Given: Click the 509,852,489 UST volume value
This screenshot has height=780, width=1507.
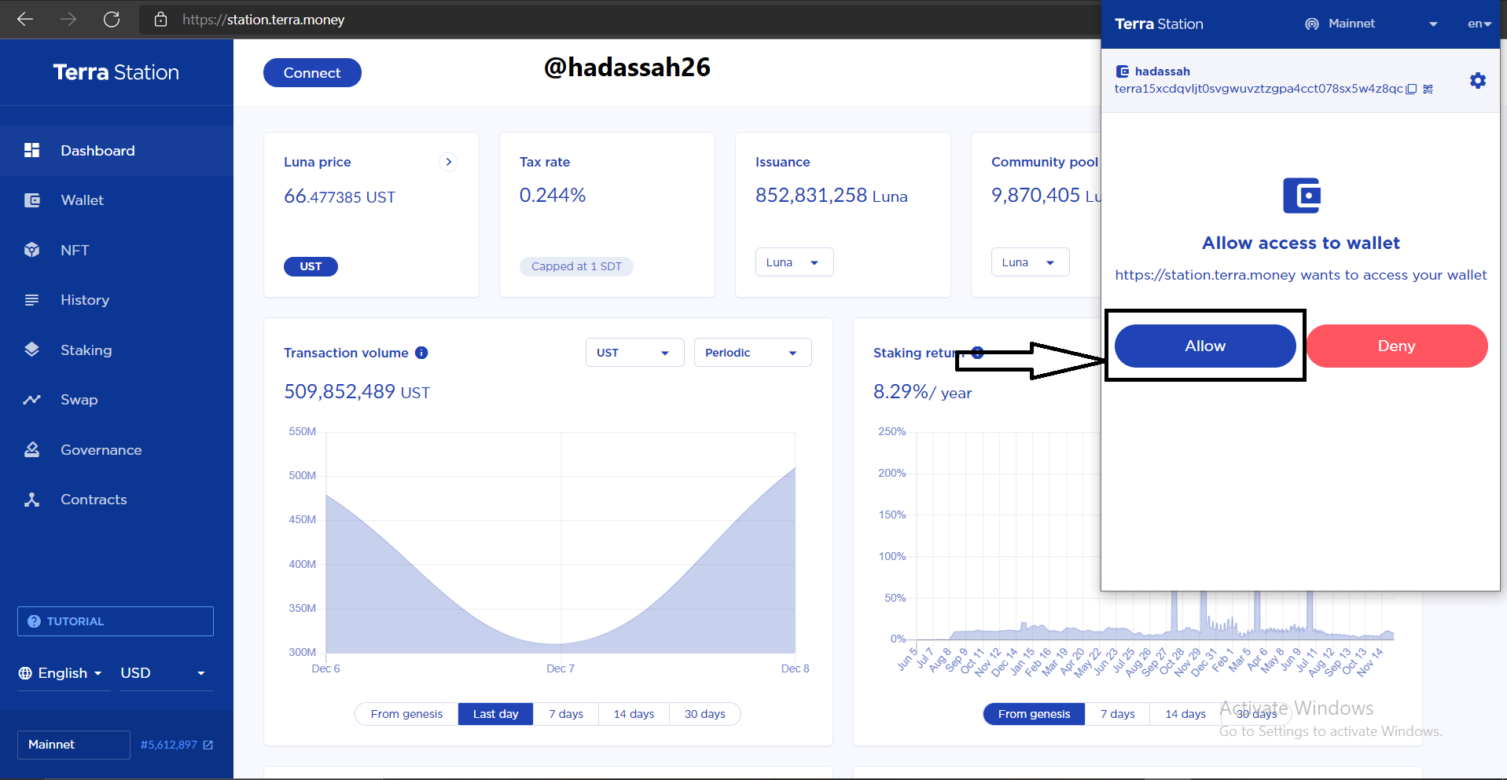Looking at the screenshot, I should (357, 391).
